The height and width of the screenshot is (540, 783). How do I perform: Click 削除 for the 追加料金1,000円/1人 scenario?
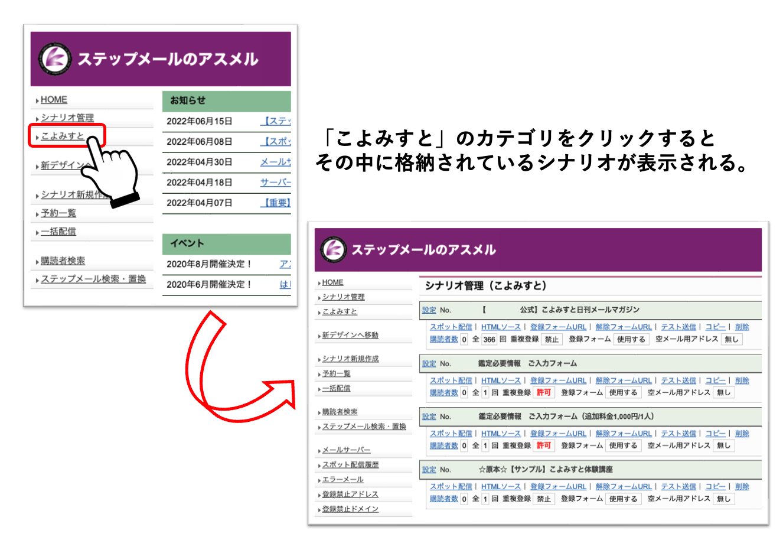pyautogui.click(x=742, y=434)
